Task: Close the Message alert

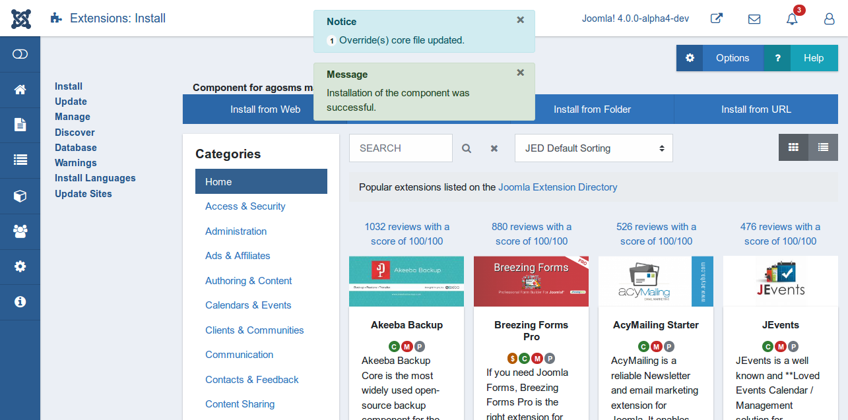Action: (521, 73)
